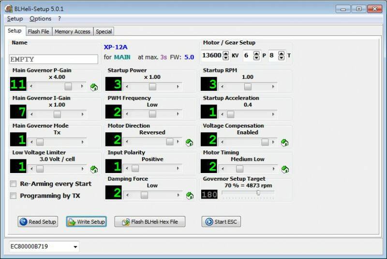Click right arrow of Input Polarity slider
This screenshot has height=259, width=387.
click(178, 168)
